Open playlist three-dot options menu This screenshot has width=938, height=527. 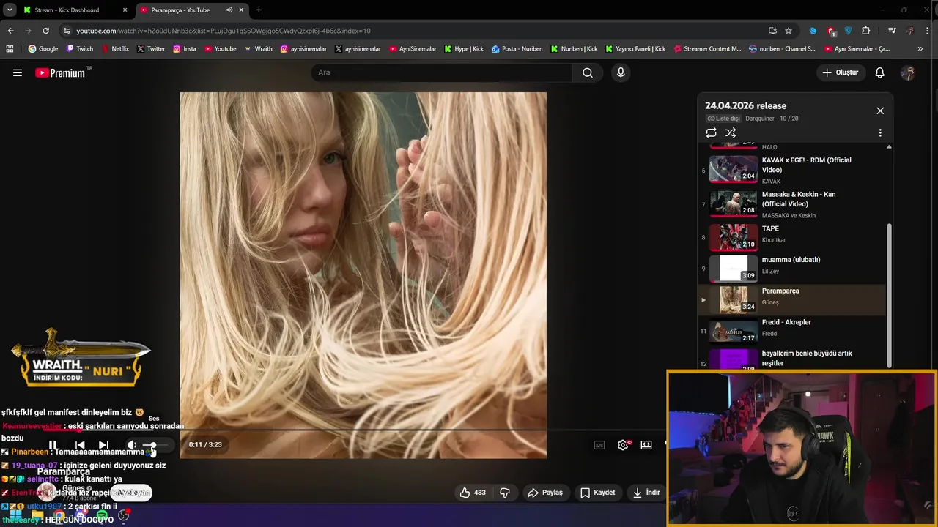coord(880,133)
